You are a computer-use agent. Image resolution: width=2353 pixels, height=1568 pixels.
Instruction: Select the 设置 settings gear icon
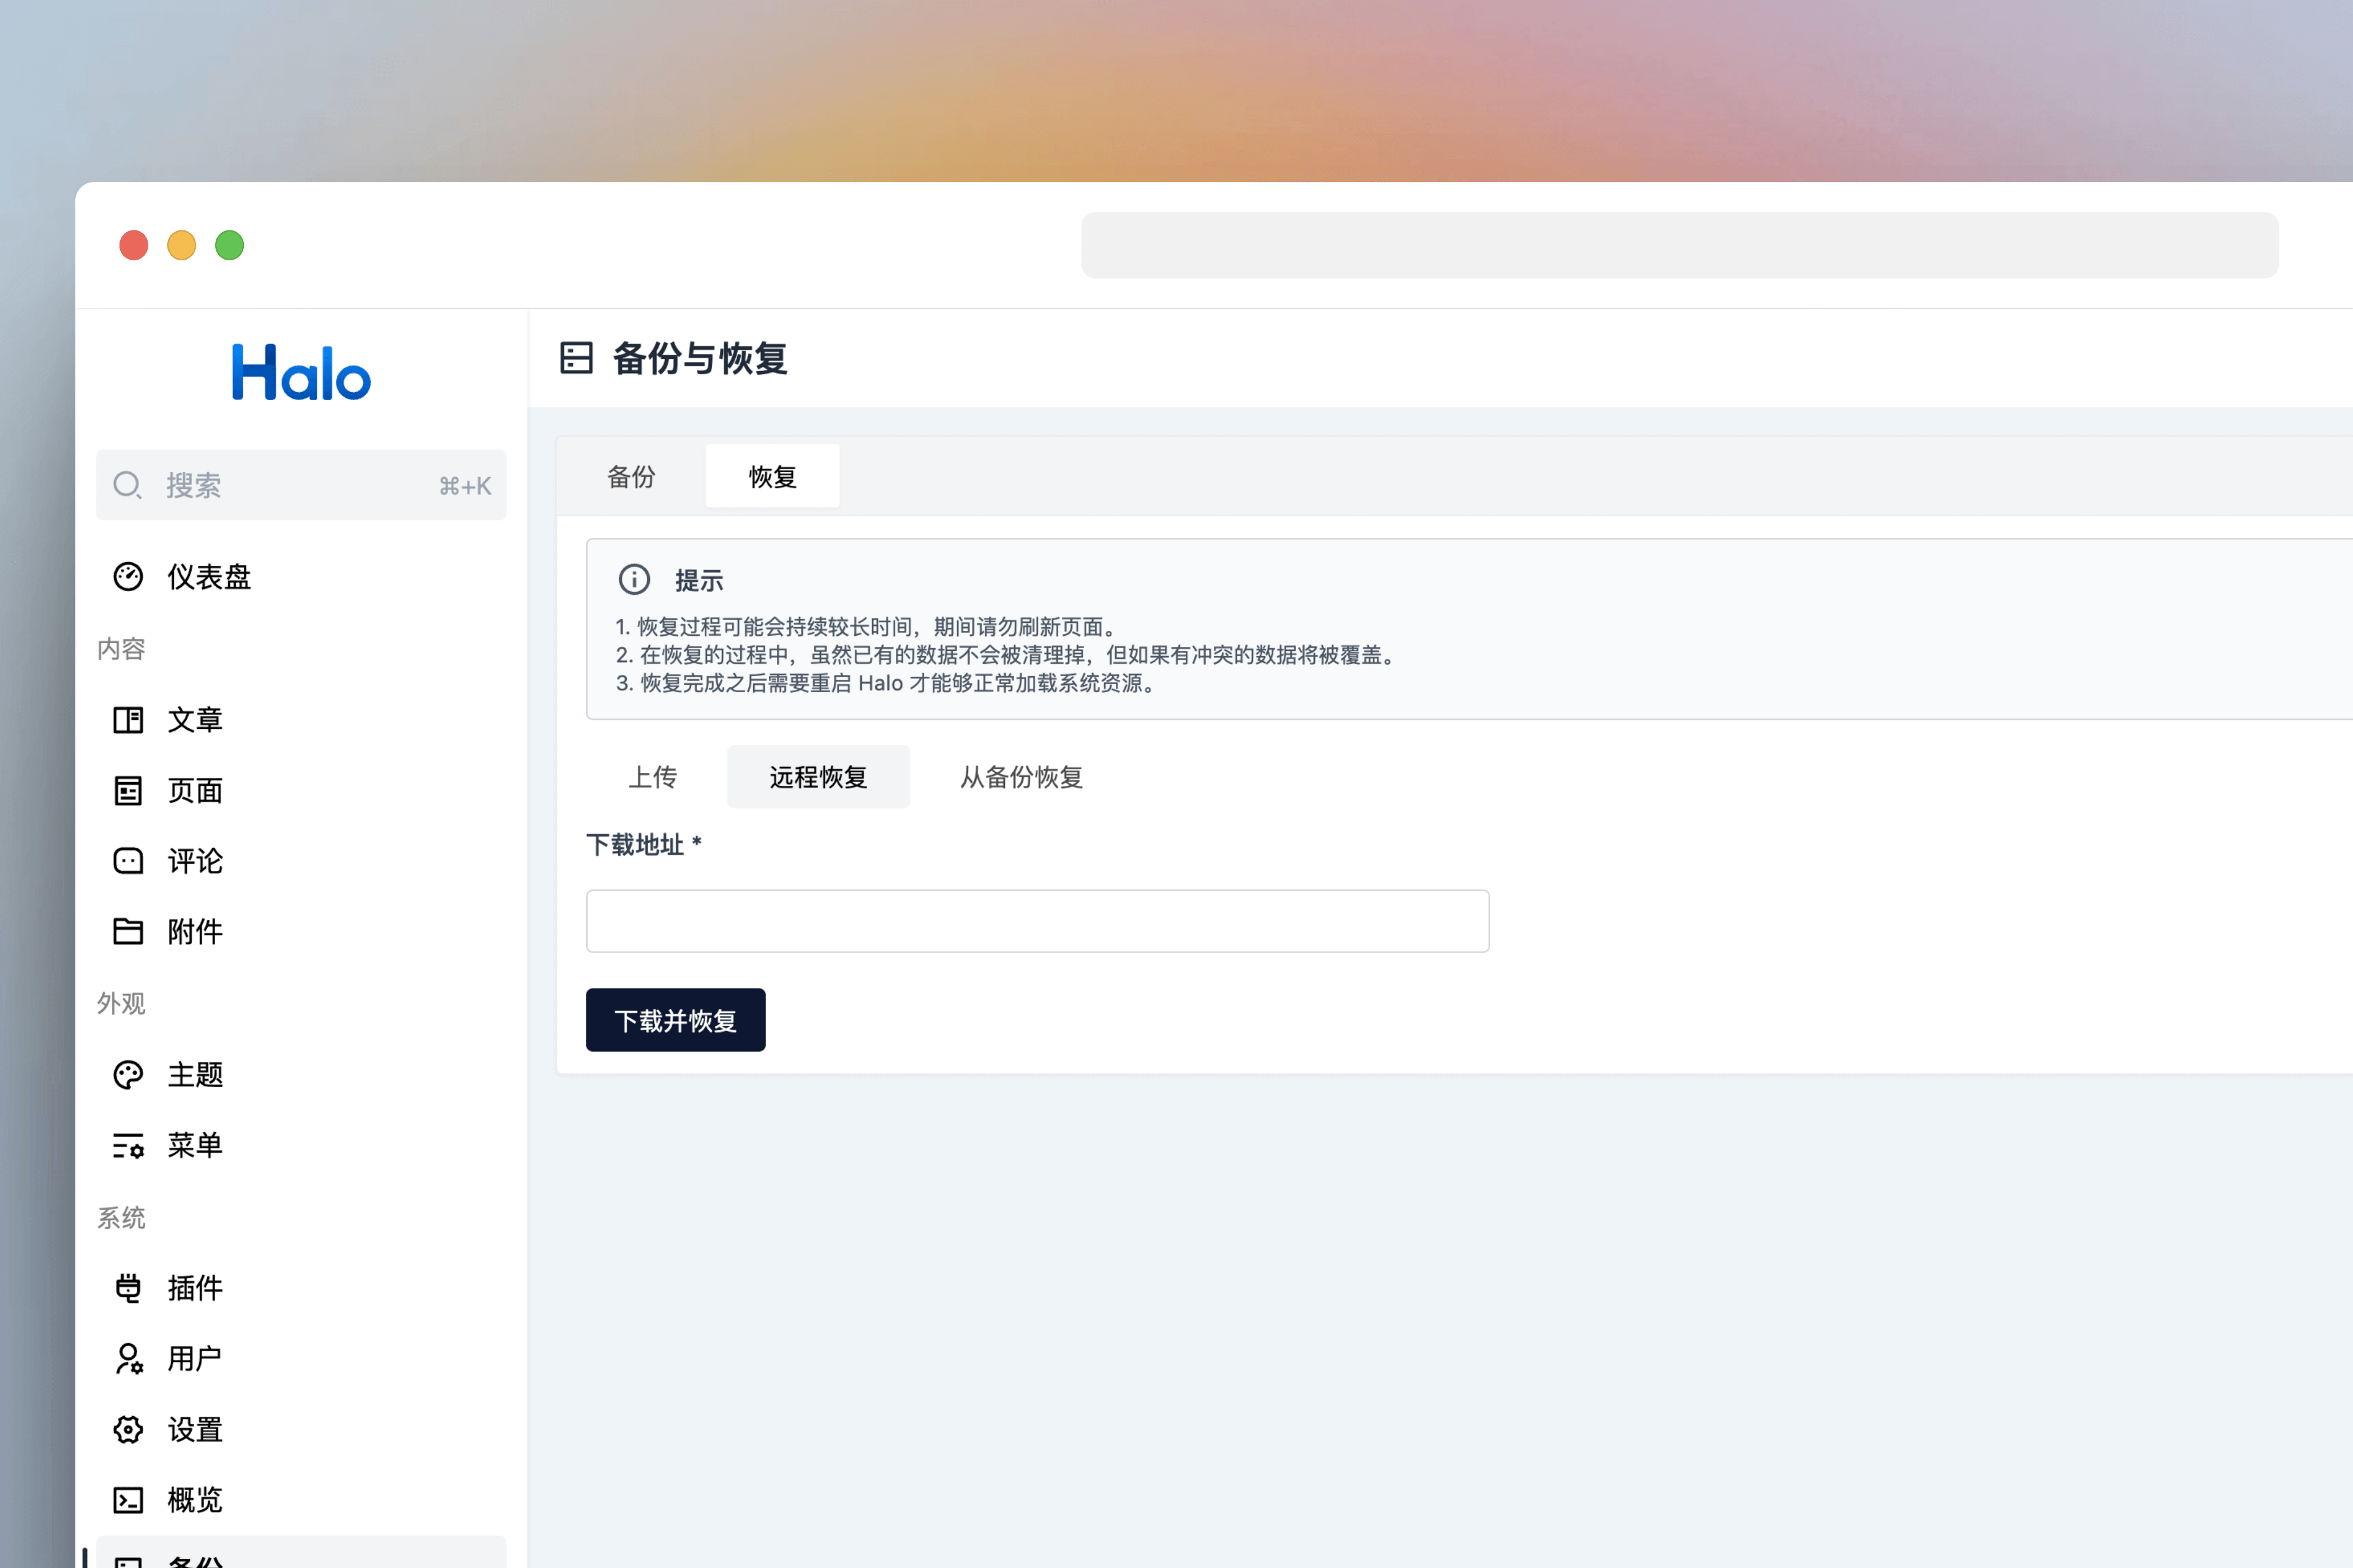[x=128, y=1429]
